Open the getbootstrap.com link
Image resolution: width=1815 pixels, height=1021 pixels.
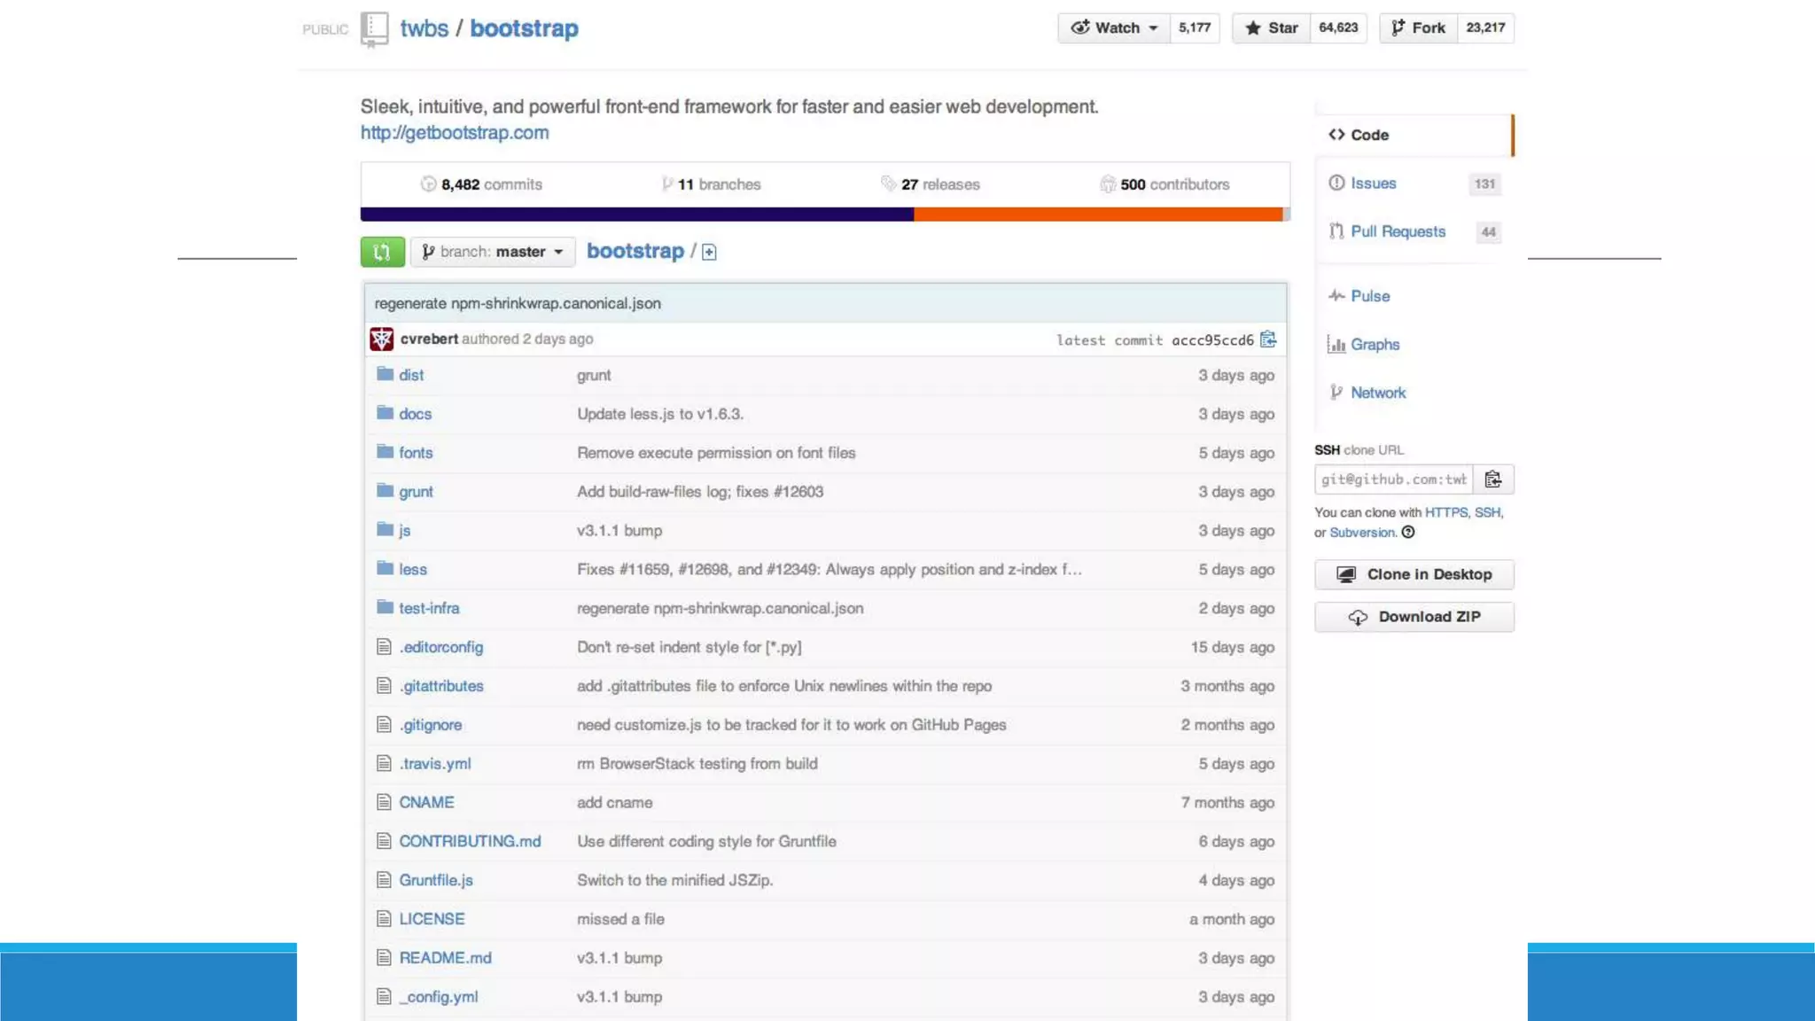[x=455, y=133]
